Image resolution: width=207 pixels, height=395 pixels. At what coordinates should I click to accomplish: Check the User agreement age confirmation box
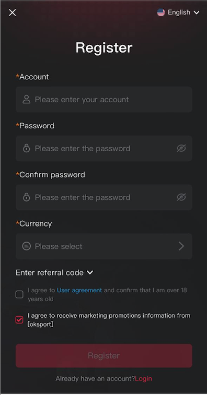(19, 294)
